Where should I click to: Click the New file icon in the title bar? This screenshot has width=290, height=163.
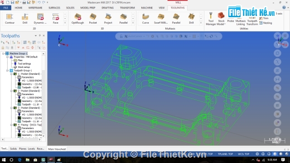click(8, 2)
